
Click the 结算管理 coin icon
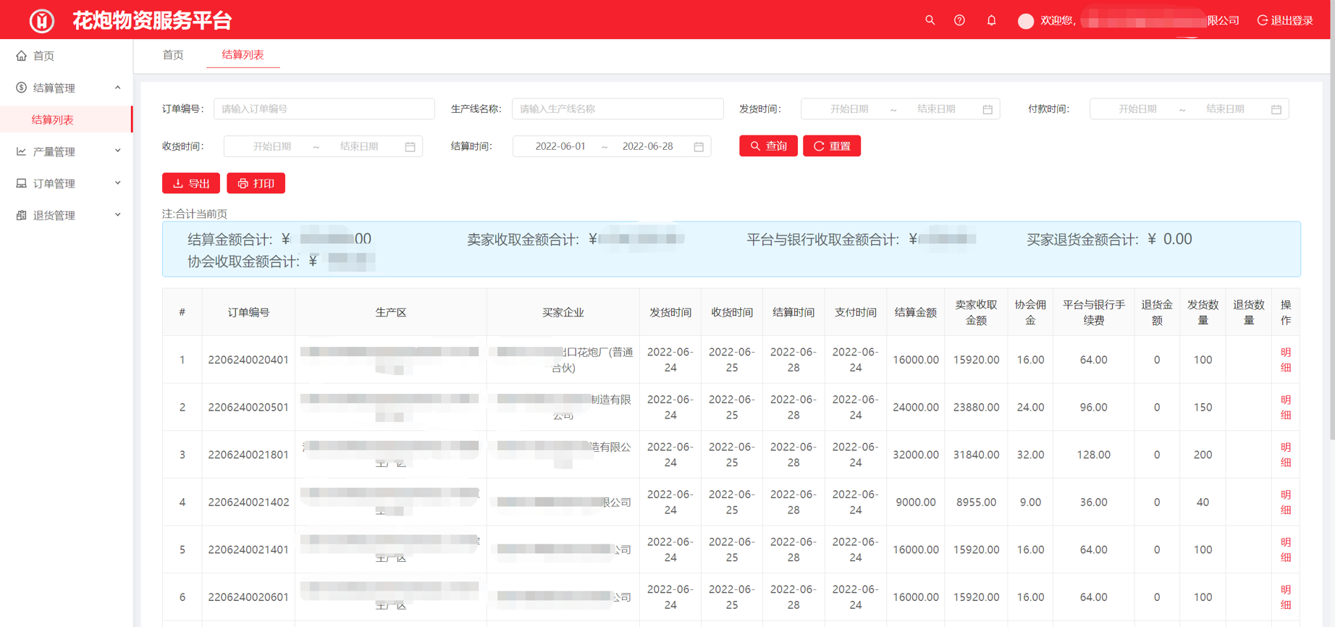click(21, 88)
